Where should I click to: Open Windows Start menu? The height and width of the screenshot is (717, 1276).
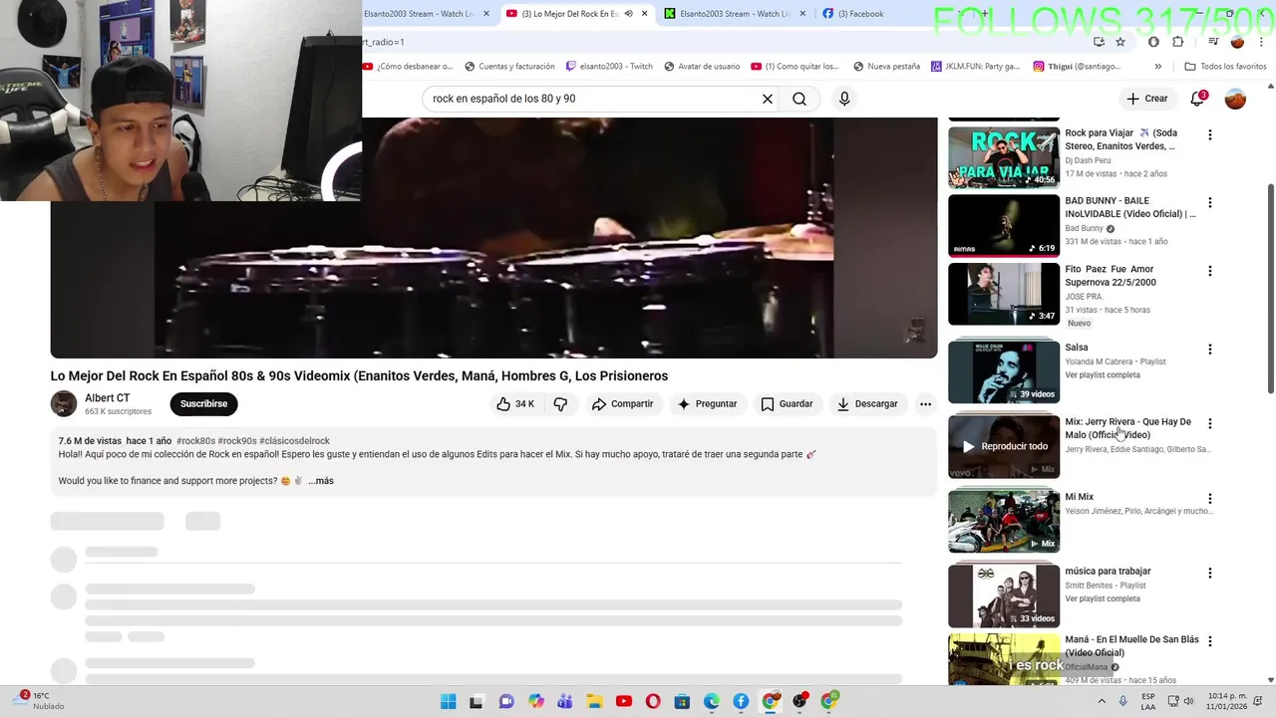pos(448,701)
